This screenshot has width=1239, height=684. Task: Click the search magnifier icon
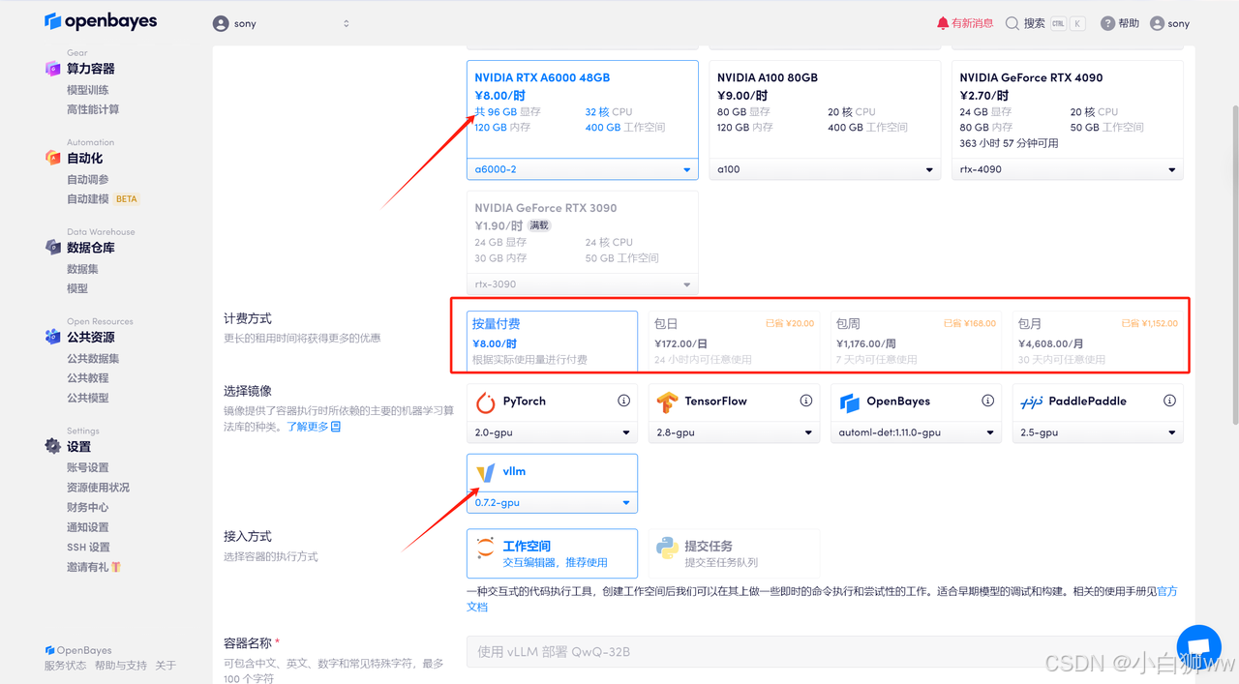[x=1012, y=23]
